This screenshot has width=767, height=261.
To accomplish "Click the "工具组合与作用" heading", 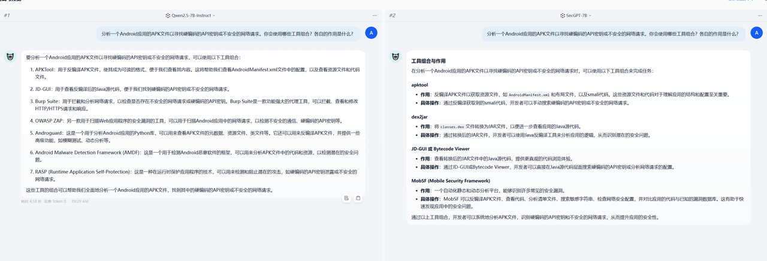I will [428, 61].
